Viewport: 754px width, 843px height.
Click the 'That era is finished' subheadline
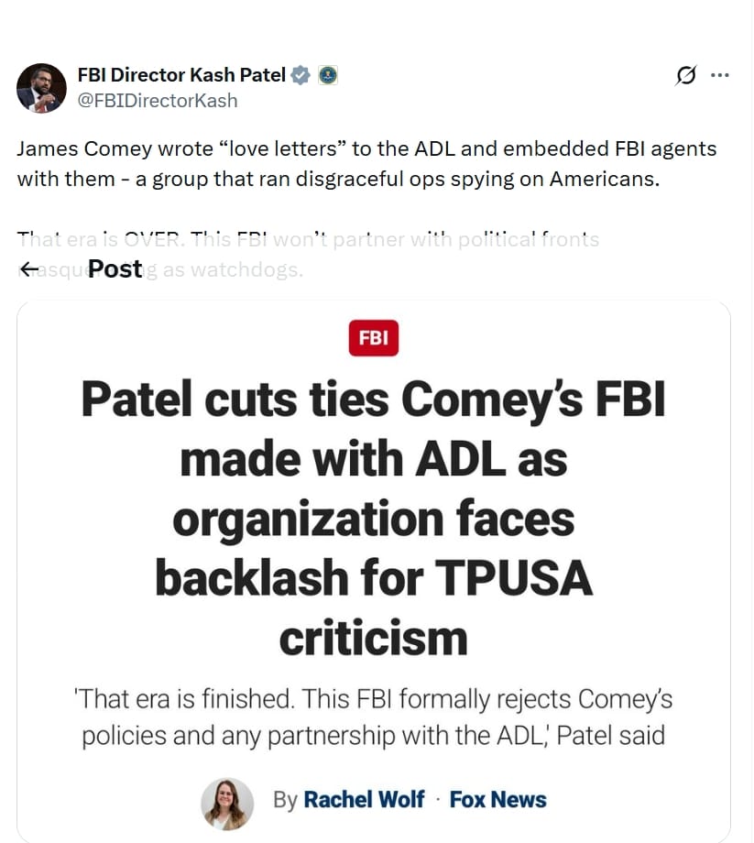(374, 717)
